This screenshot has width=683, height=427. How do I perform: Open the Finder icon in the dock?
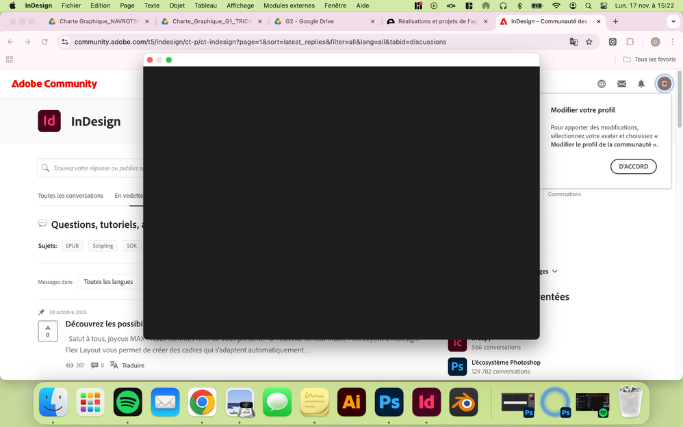[x=53, y=402]
